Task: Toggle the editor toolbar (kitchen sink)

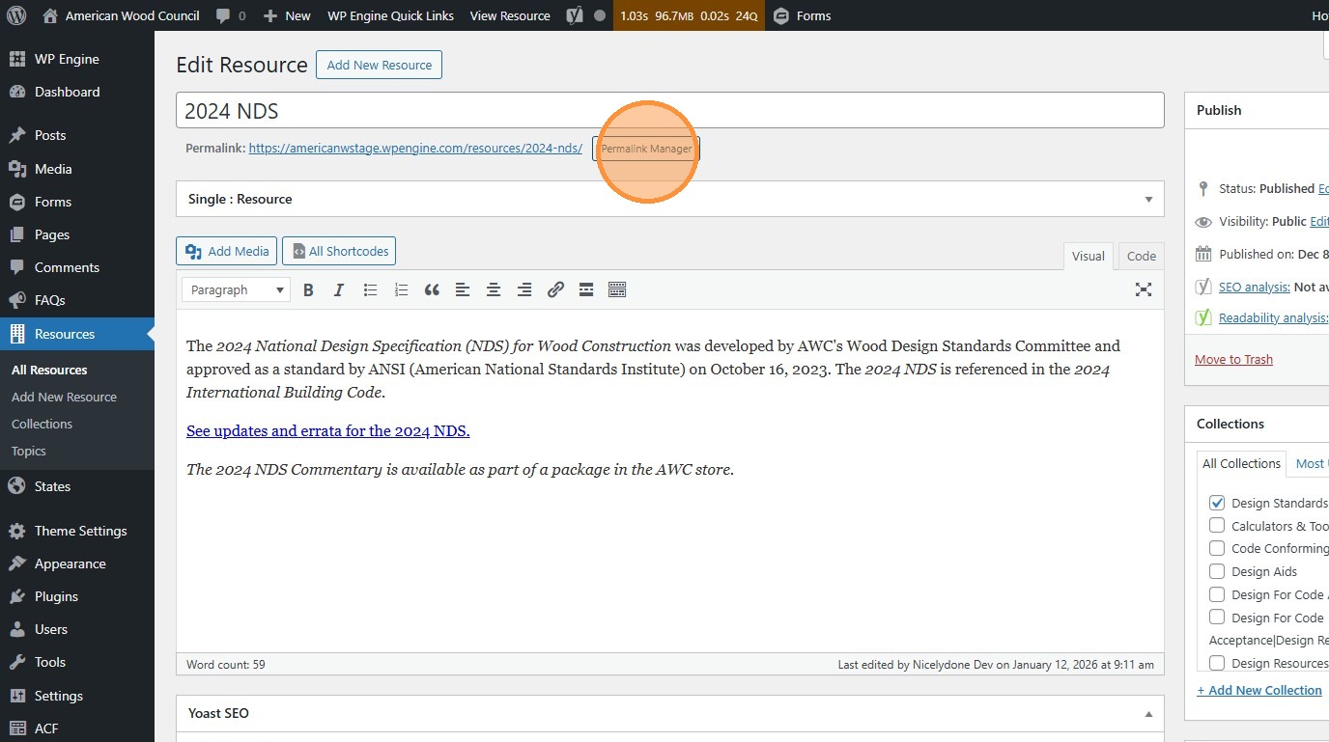Action: 617,289
